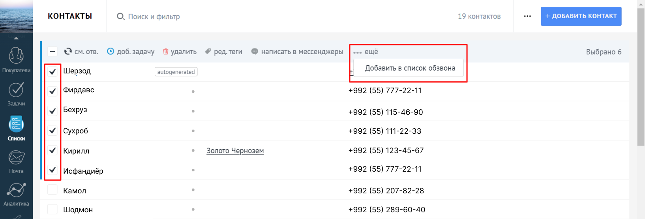The image size is (645, 219).
Task: Open the Задачи checkmark icon
Action: pos(16,90)
